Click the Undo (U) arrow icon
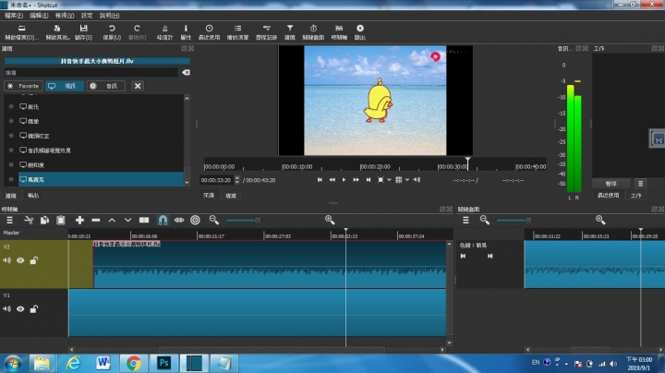 click(112, 29)
